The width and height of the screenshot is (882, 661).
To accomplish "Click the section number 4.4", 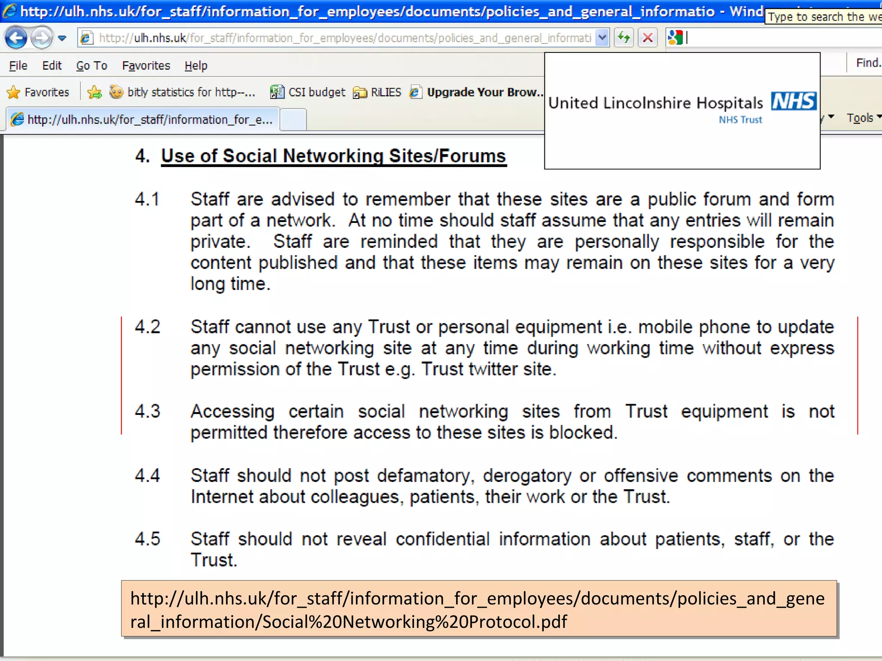I will coord(147,476).
